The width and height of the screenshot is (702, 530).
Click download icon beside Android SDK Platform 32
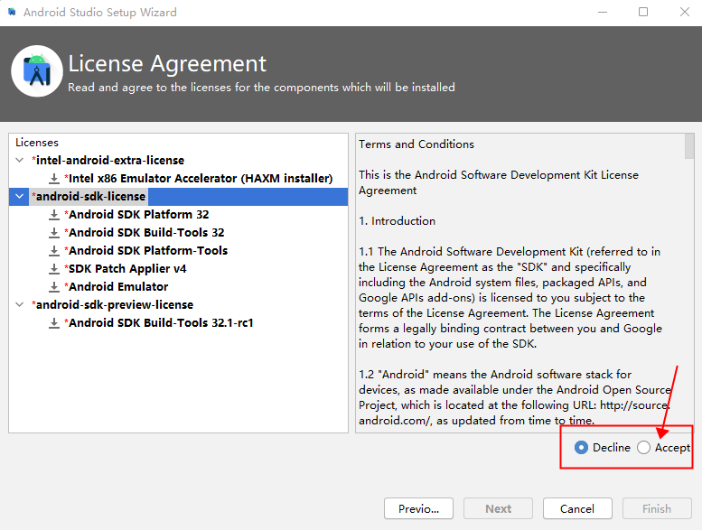54,215
